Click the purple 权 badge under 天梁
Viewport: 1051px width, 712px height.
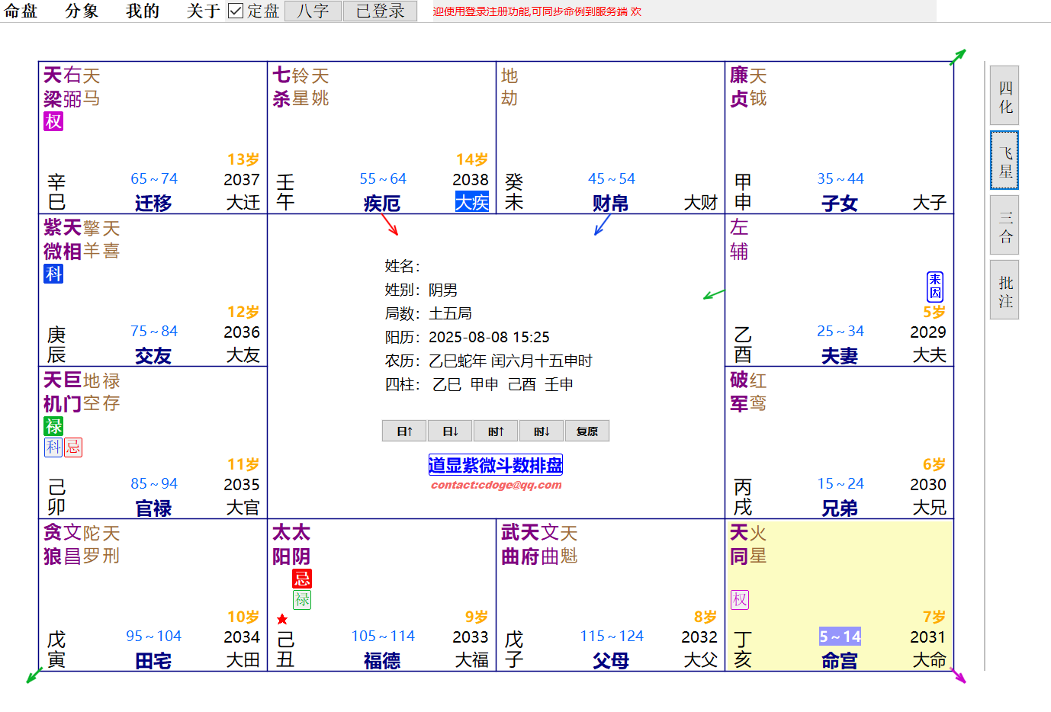[53, 121]
